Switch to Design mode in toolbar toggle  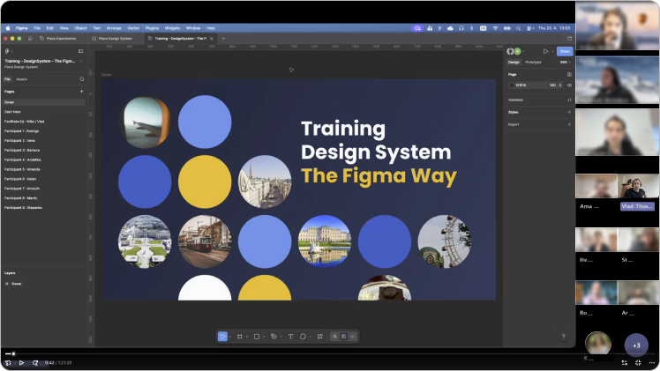click(x=343, y=337)
